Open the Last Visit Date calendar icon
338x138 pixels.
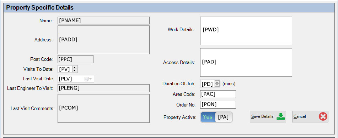(86, 79)
